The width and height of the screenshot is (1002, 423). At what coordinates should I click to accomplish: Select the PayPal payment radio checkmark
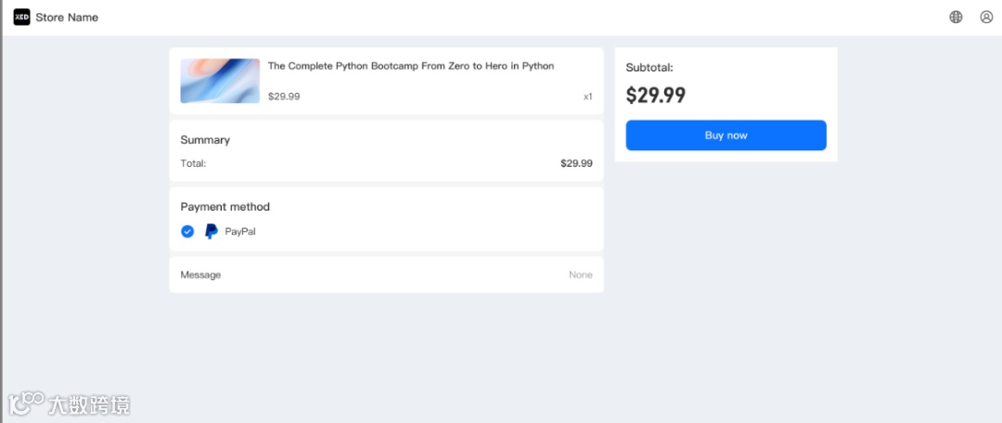tap(187, 231)
